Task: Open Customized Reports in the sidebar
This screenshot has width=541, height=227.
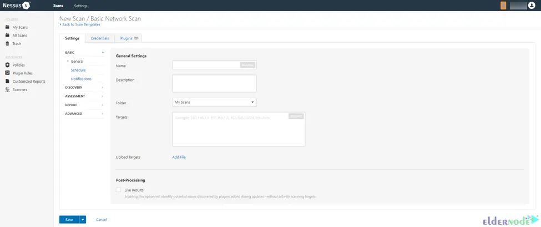Action: pos(29,82)
